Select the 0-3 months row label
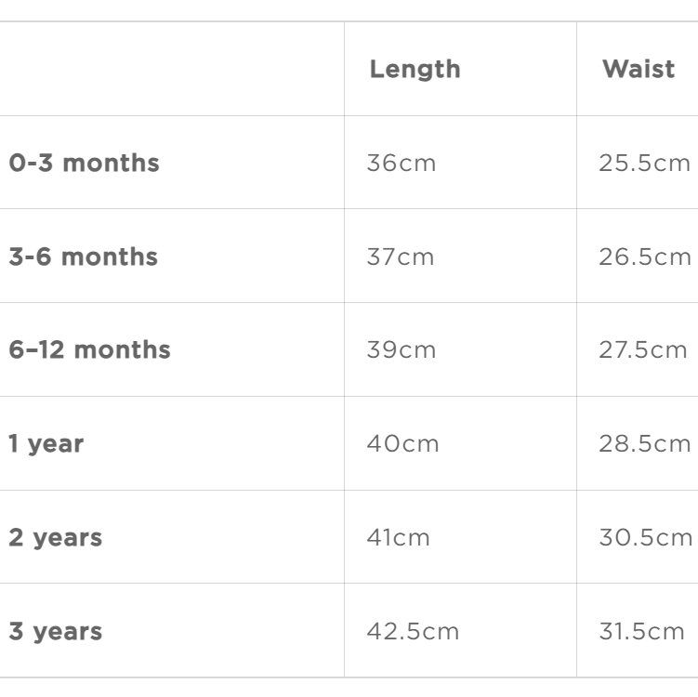 pos(85,164)
